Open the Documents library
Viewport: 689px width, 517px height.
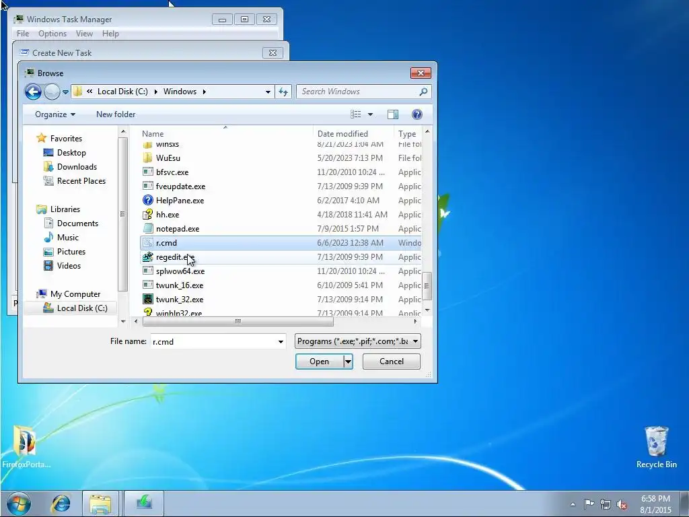(x=77, y=223)
